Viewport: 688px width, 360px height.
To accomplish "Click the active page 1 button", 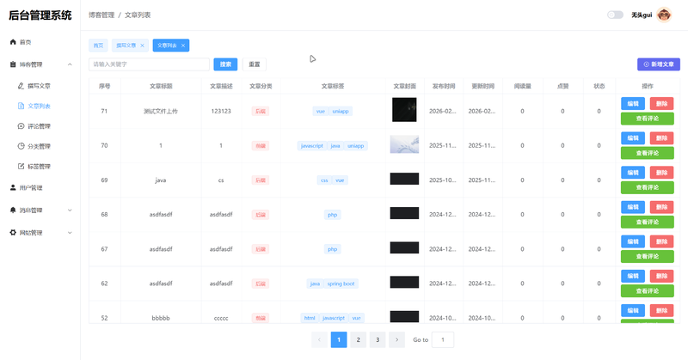I will (x=339, y=340).
